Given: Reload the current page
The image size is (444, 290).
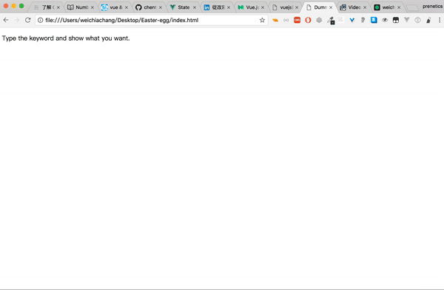Looking at the screenshot, I should pos(28,20).
